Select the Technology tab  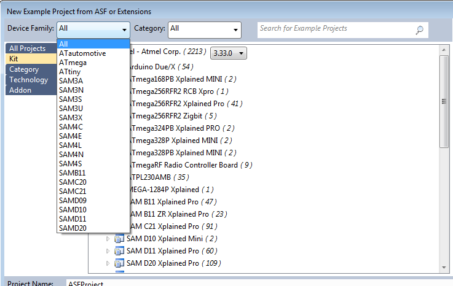[31, 80]
